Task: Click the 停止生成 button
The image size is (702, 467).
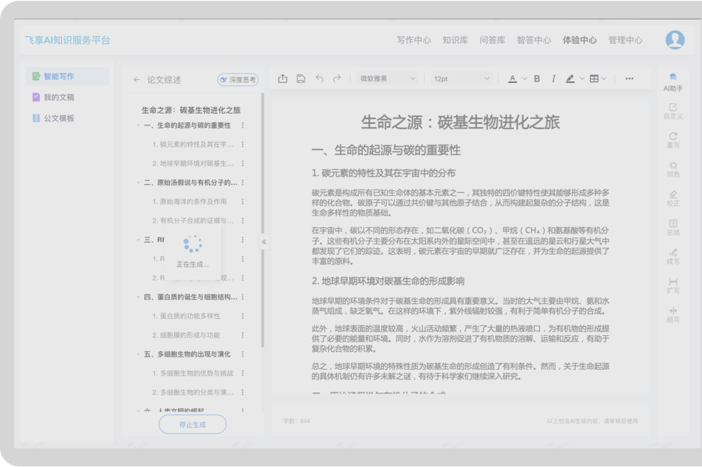Action: 193,425
